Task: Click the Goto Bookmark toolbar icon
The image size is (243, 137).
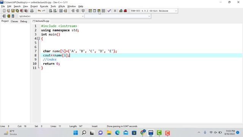Action: pos(13,16)
